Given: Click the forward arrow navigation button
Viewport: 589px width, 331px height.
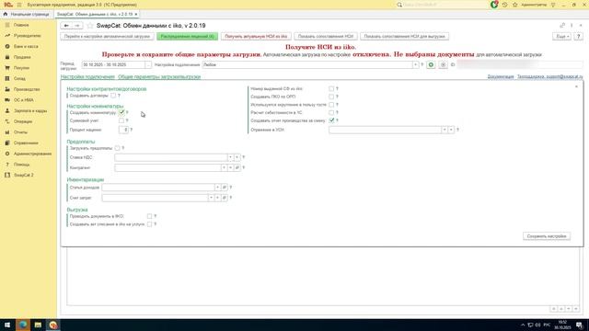Looking at the screenshot, I should [77, 26].
